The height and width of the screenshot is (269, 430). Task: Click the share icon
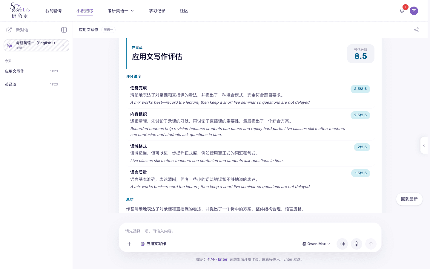click(417, 30)
